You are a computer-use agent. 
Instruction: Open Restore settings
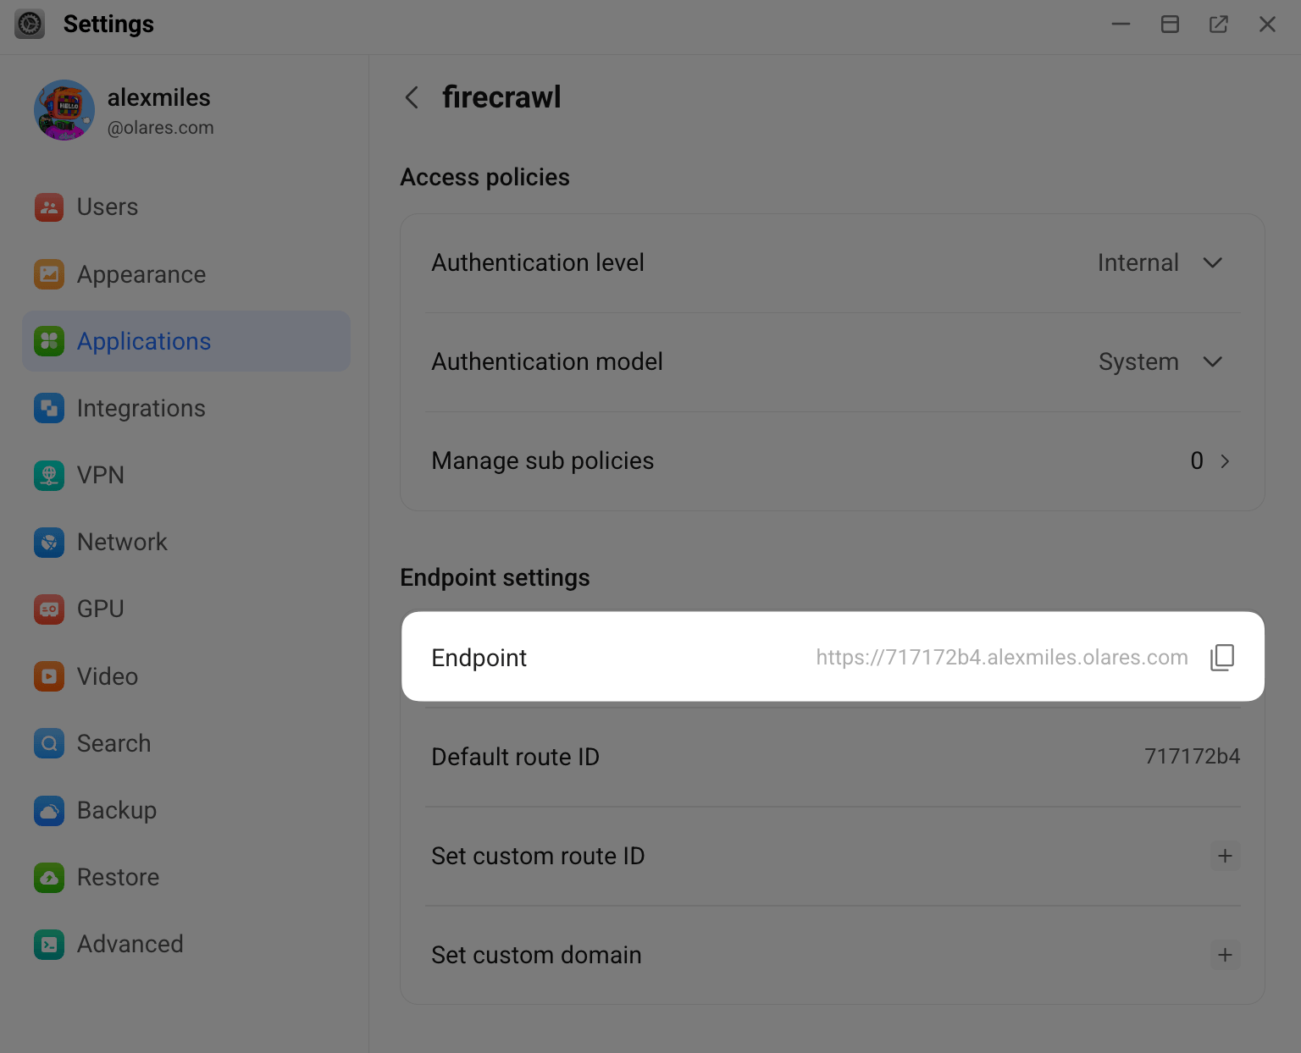(x=186, y=877)
